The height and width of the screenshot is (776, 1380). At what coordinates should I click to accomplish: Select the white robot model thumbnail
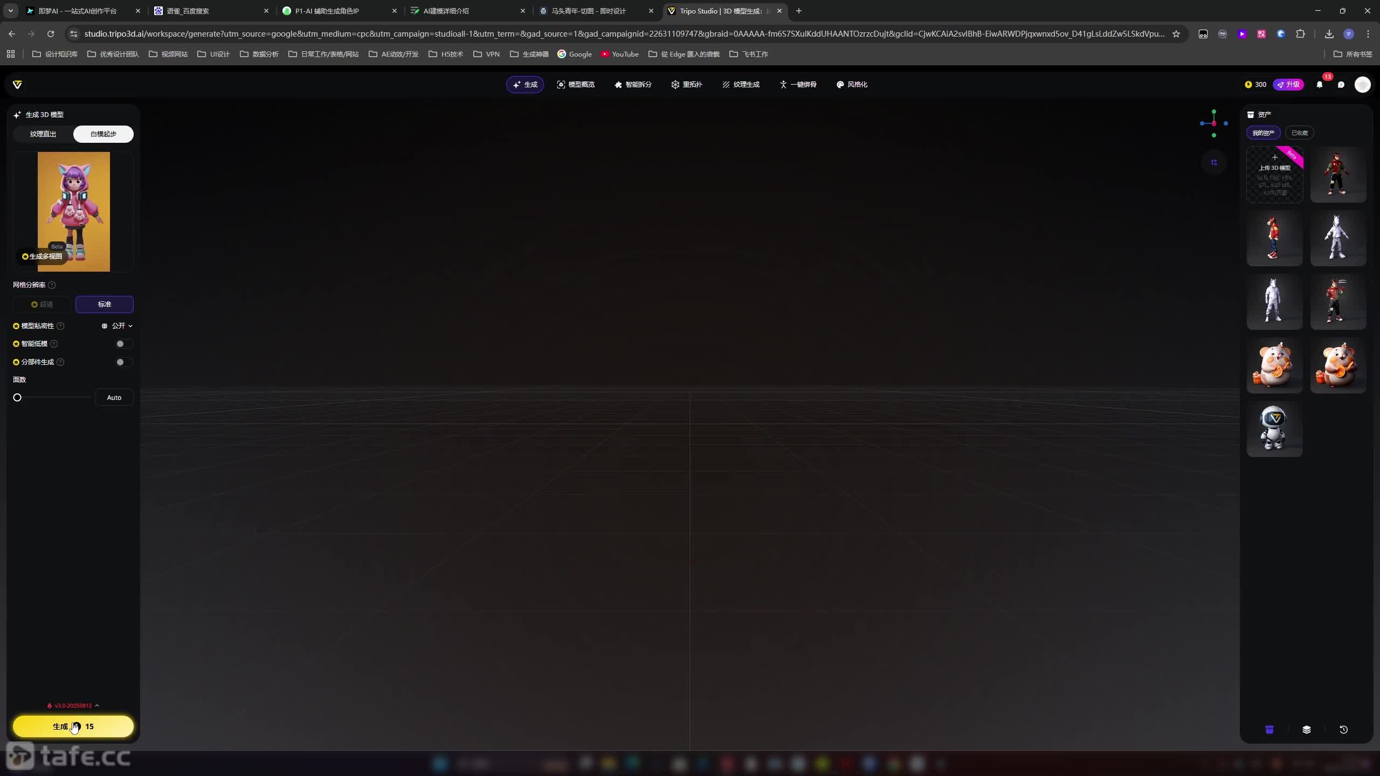(x=1274, y=429)
